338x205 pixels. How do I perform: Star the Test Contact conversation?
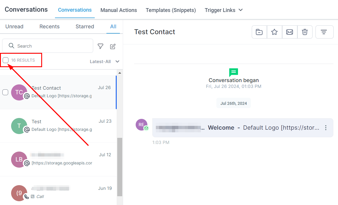point(275,32)
